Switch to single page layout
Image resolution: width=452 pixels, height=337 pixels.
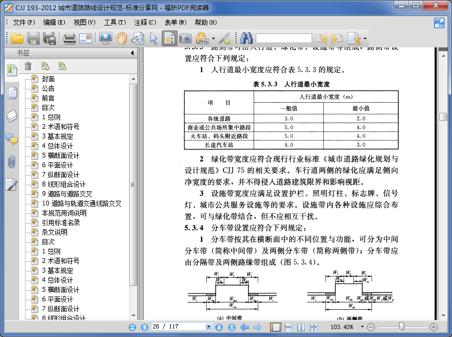pos(275,327)
